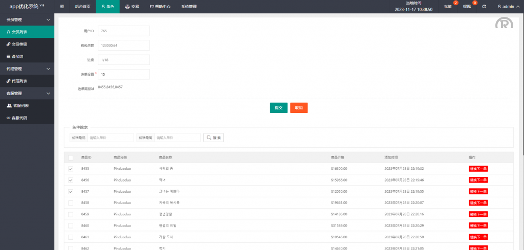Toggle the select-all checkbox in table header
The width and height of the screenshot is (524, 250).
pos(71,157)
